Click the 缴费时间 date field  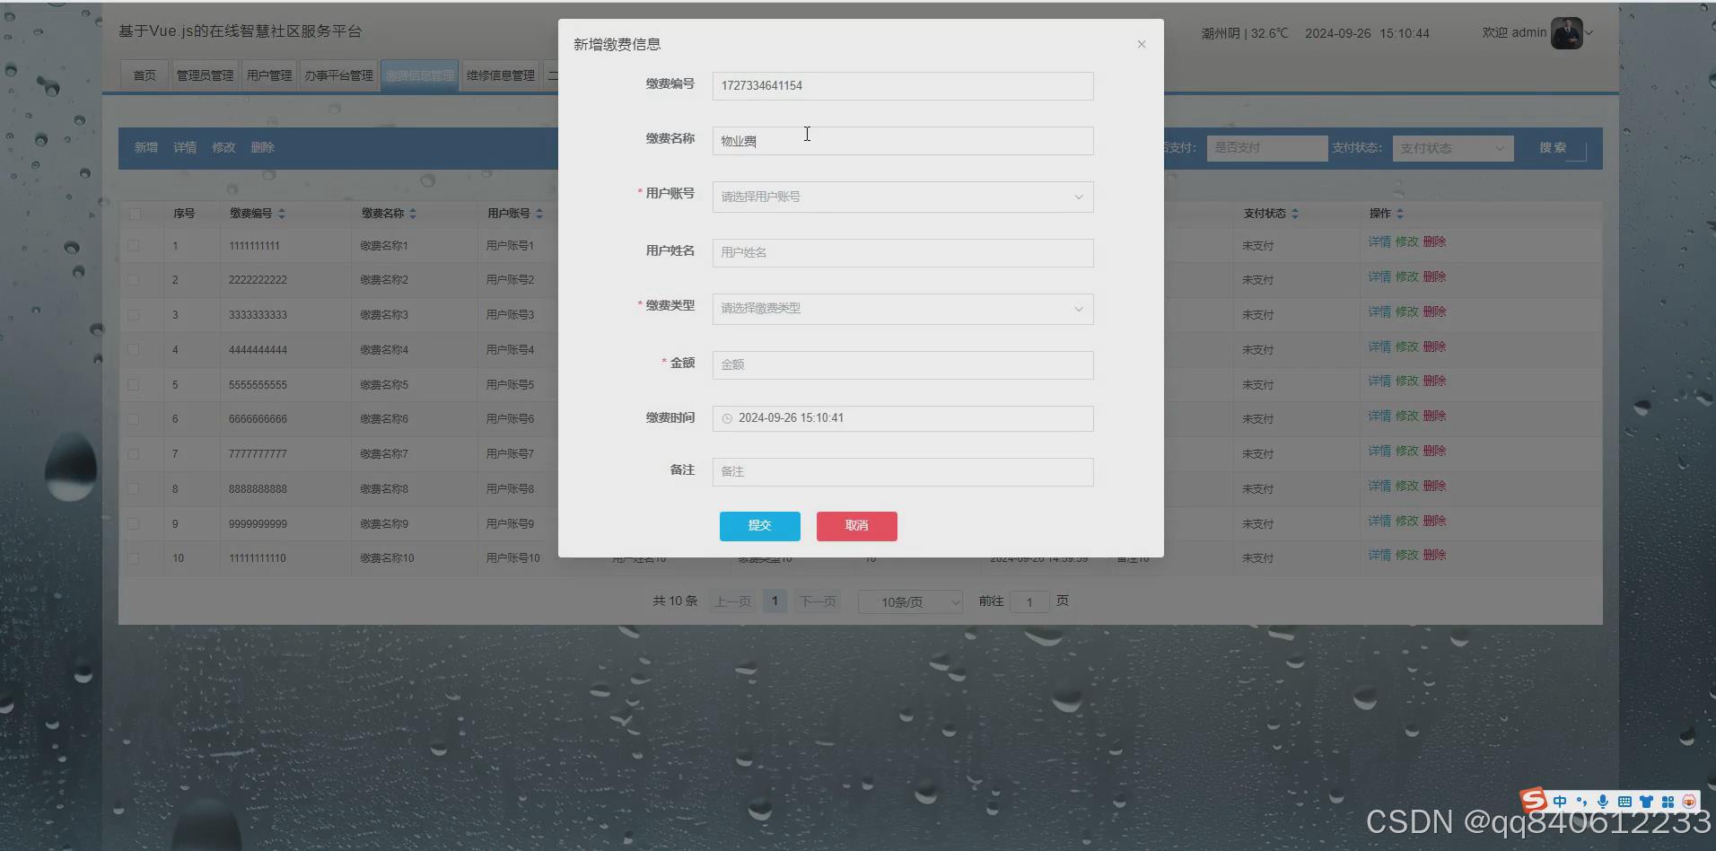(903, 418)
